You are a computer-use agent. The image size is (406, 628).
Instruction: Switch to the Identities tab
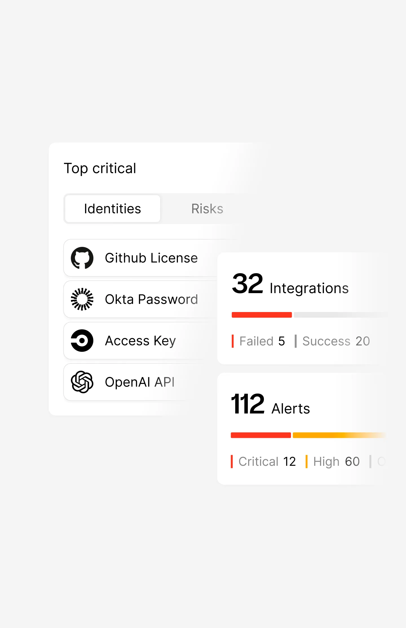pos(112,209)
